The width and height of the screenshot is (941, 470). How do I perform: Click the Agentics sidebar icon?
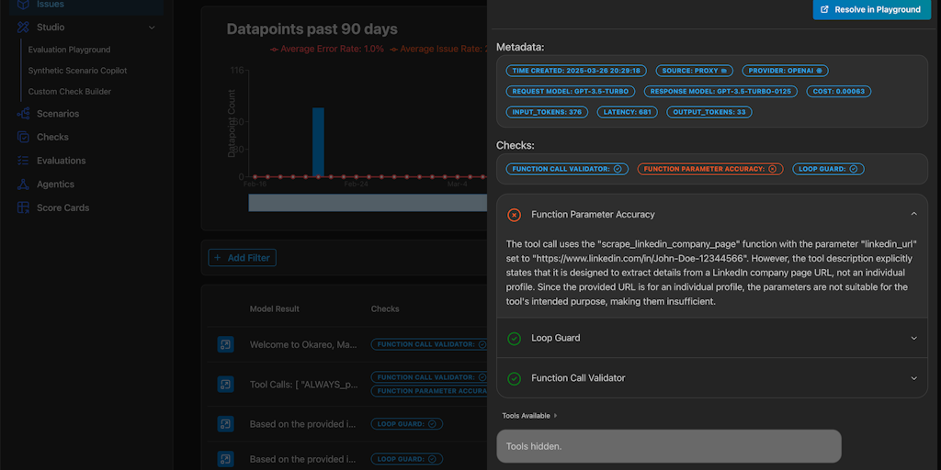[x=23, y=185]
